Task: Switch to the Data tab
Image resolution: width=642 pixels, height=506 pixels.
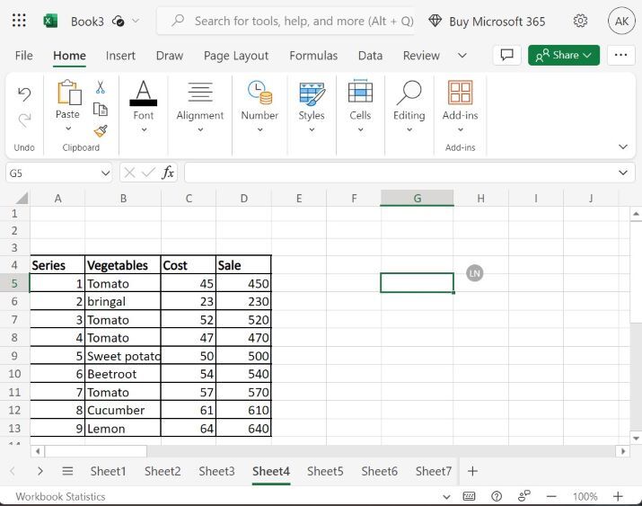Action: tap(370, 56)
